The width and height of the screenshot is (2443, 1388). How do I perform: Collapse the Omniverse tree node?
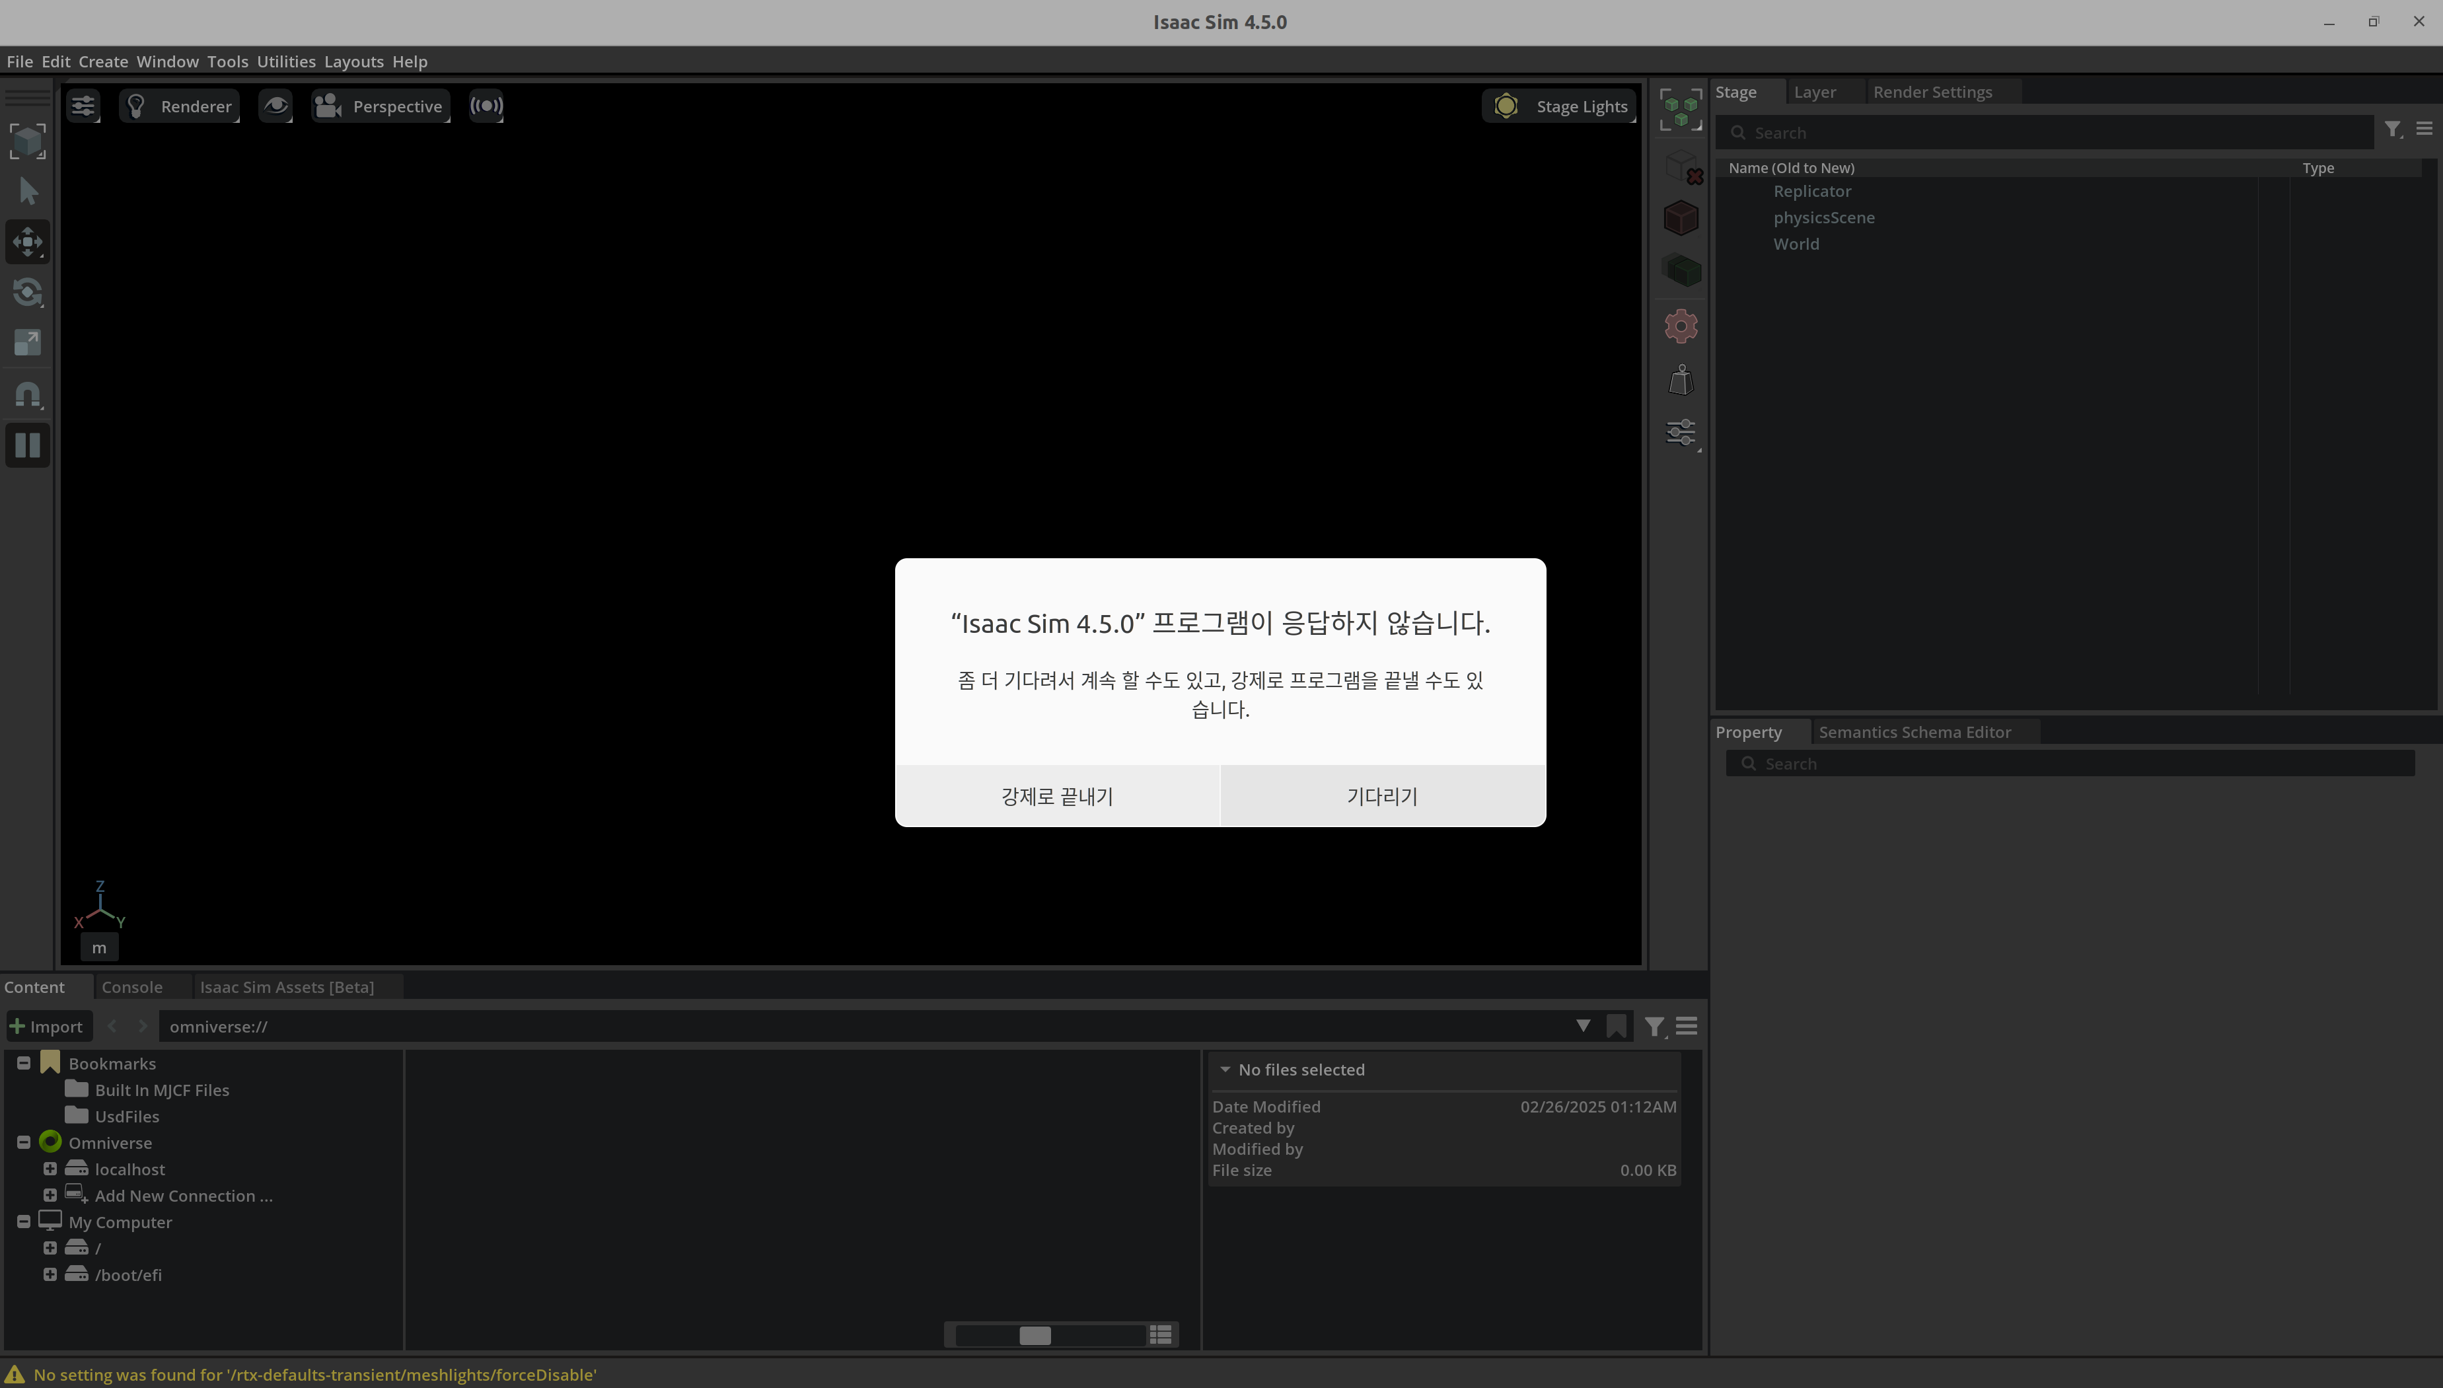pos(24,1142)
